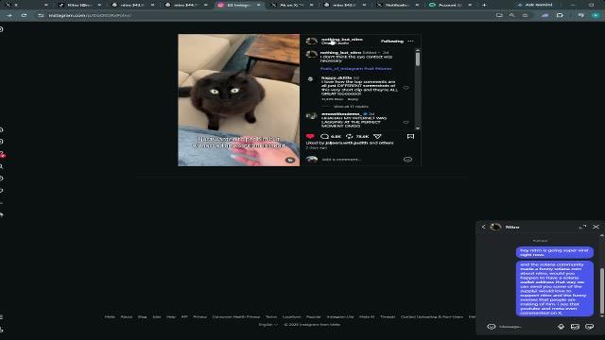Like the comment about internet lagging
Screen dimensions: 605x340
(406, 122)
